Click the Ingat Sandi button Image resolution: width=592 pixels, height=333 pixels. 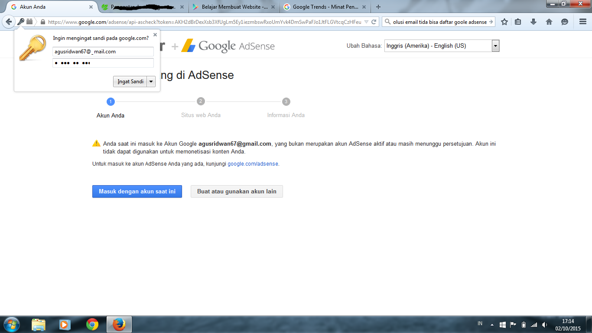(130, 82)
